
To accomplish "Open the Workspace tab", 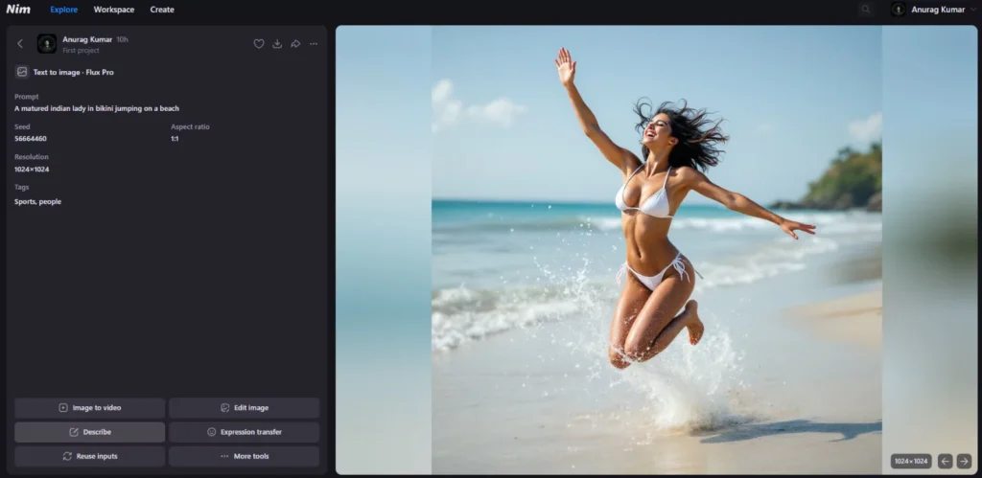I will pyautogui.click(x=114, y=10).
